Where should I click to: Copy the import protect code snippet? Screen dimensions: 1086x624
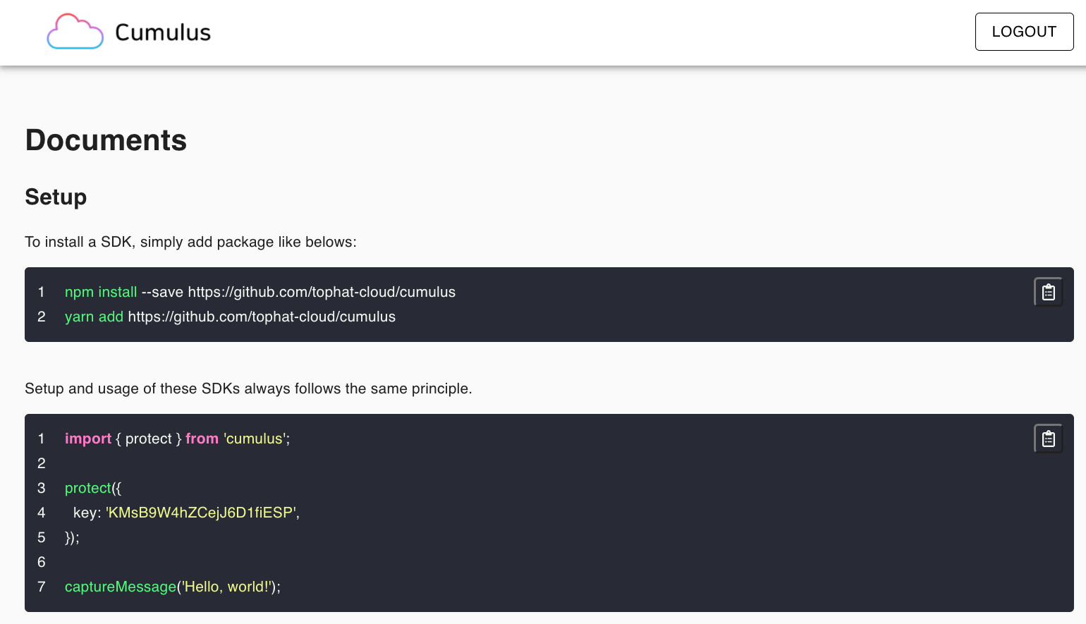coord(1048,439)
